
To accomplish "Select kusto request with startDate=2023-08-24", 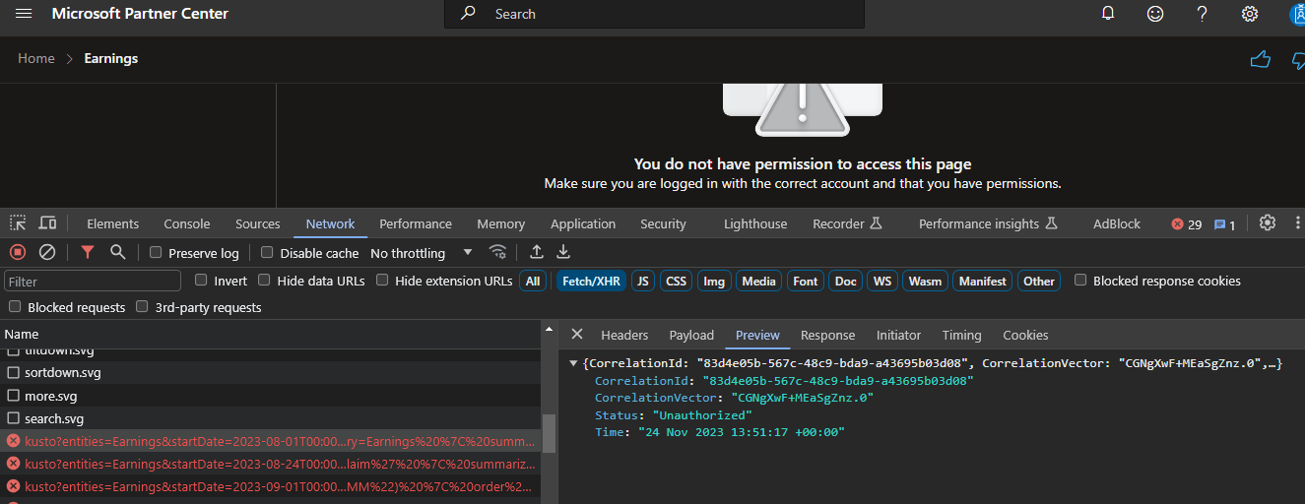I will [270, 464].
